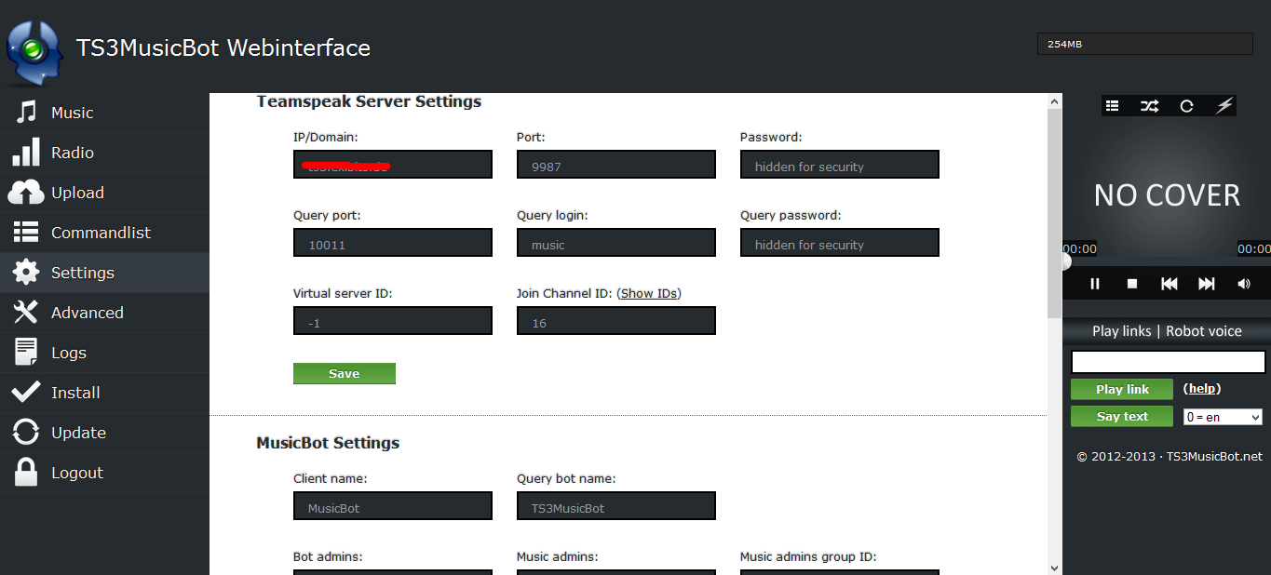The image size is (1271, 575).
Task: Click the Port field showing 9987
Action: [616, 164]
